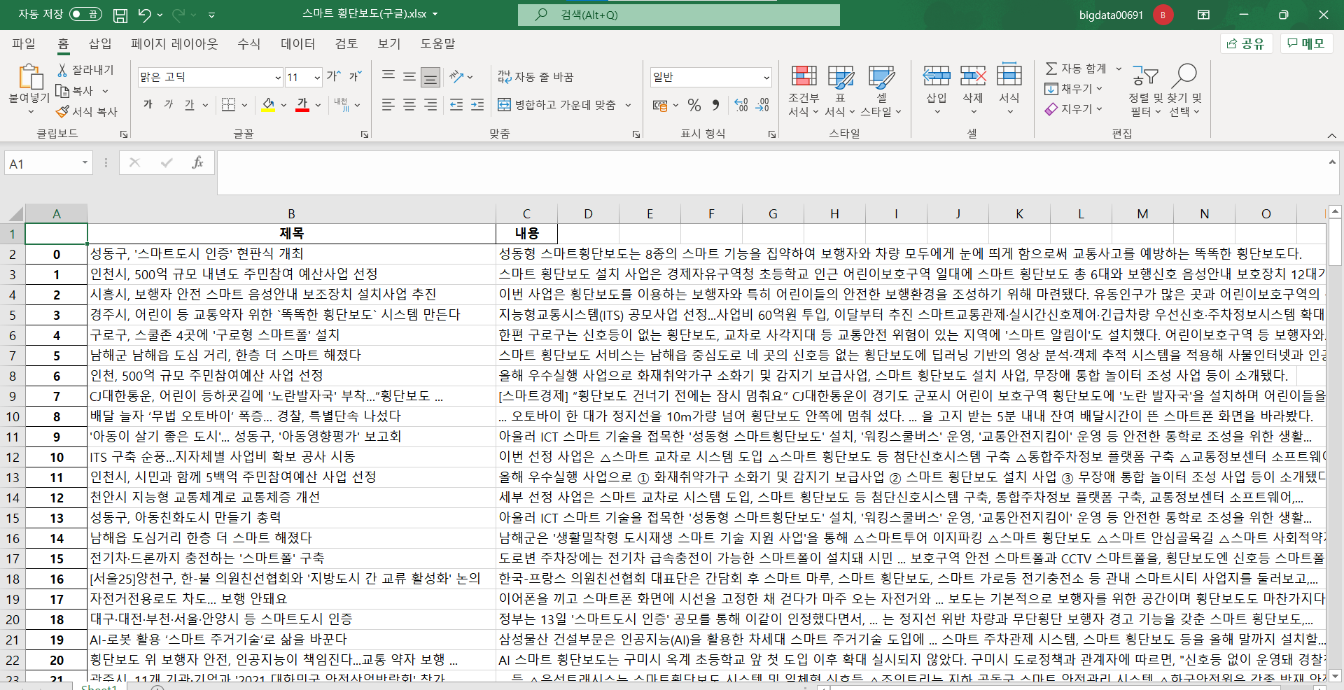Toggle bold formatting (가)
This screenshot has width=1344, height=690.
[x=148, y=104]
